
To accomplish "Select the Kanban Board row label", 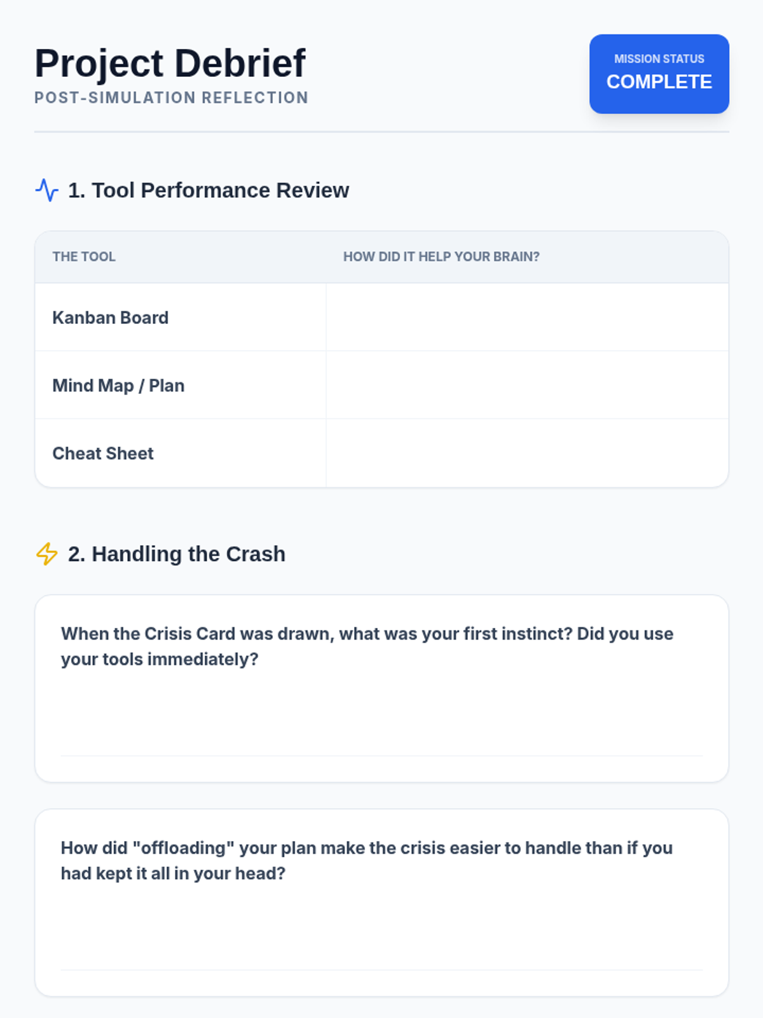I will [x=111, y=317].
